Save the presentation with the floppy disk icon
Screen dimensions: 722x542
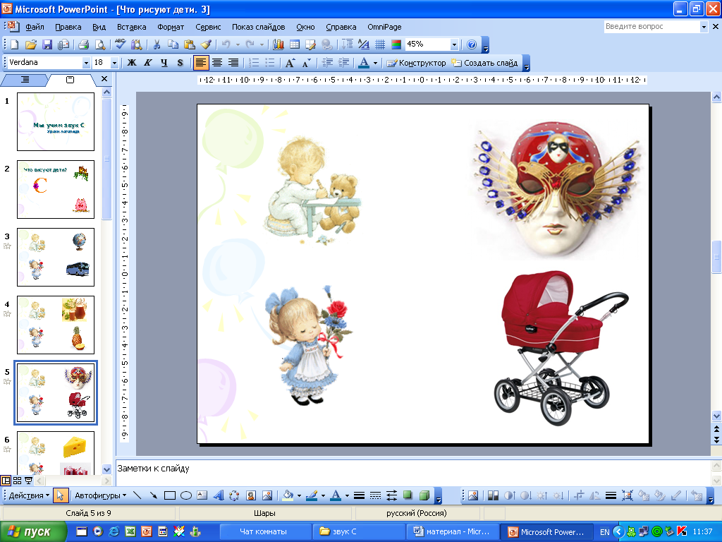[47, 44]
